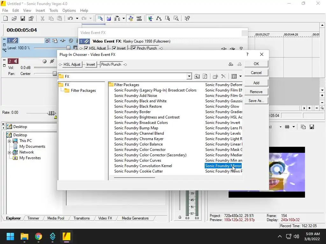
Task: Click the Remove button
Action: pyautogui.click(x=256, y=92)
